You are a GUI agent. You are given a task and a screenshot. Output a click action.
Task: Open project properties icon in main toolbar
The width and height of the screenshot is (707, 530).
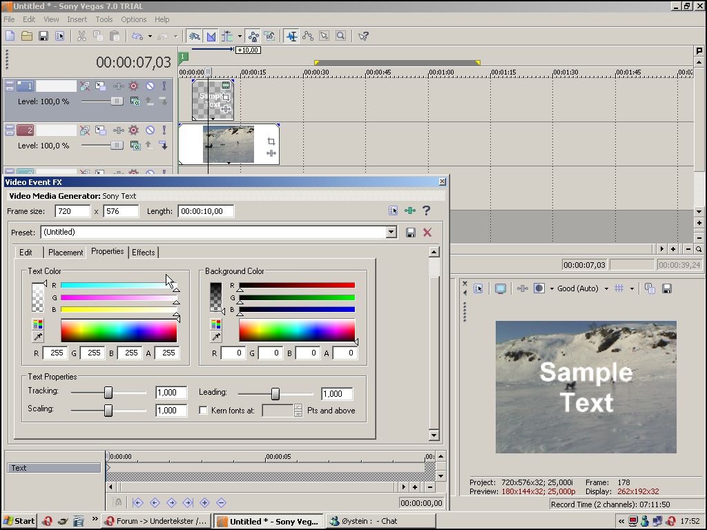click(59, 36)
